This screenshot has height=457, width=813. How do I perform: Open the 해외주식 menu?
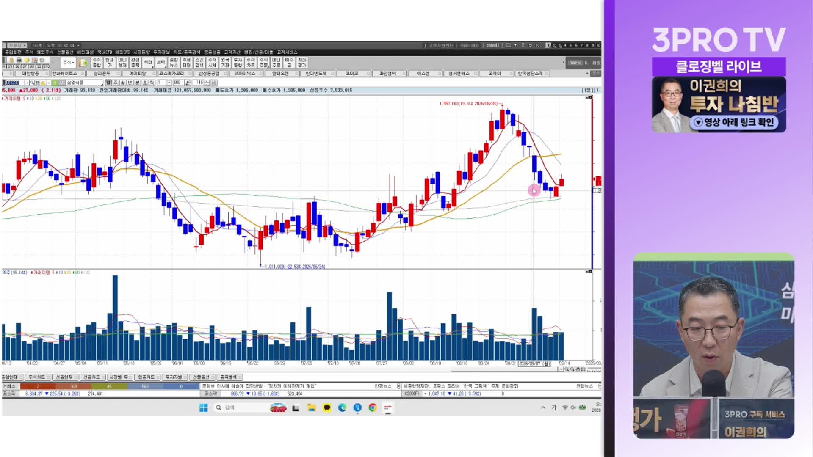click(x=45, y=52)
